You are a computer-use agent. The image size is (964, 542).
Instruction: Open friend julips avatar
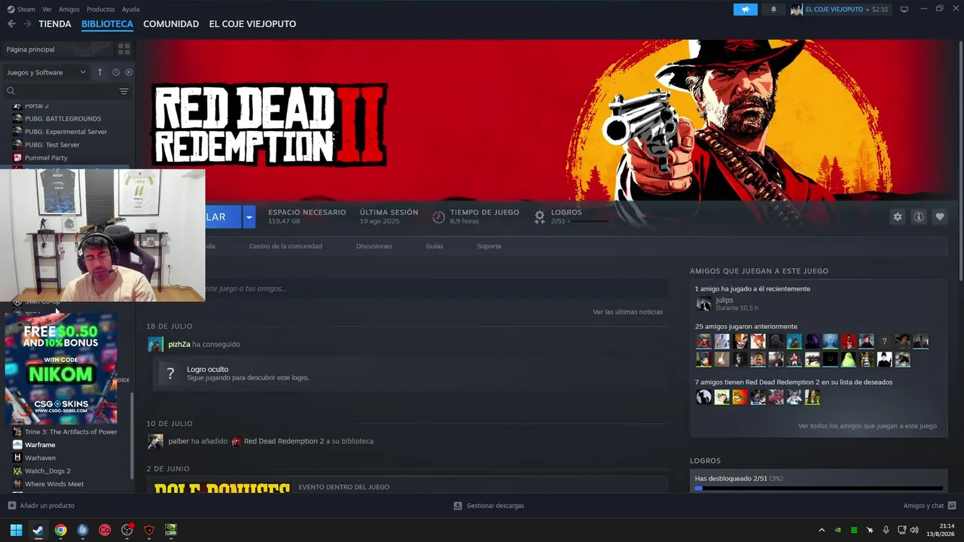point(703,304)
